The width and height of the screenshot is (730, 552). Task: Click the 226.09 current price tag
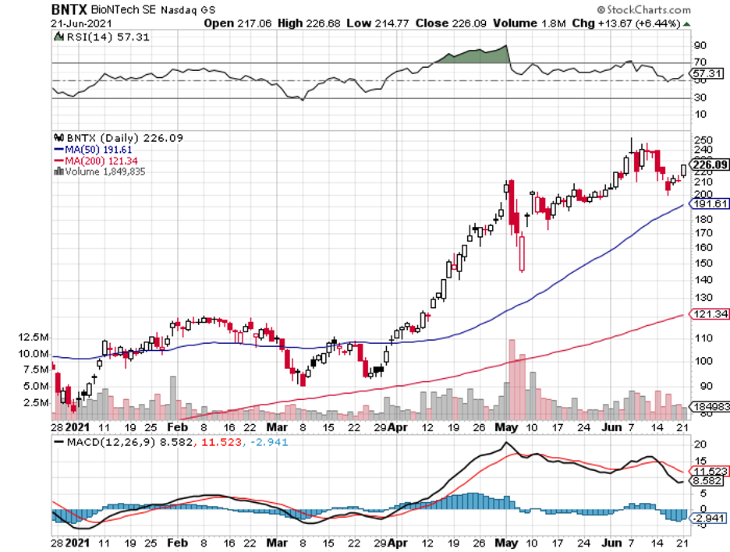point(708,165)
